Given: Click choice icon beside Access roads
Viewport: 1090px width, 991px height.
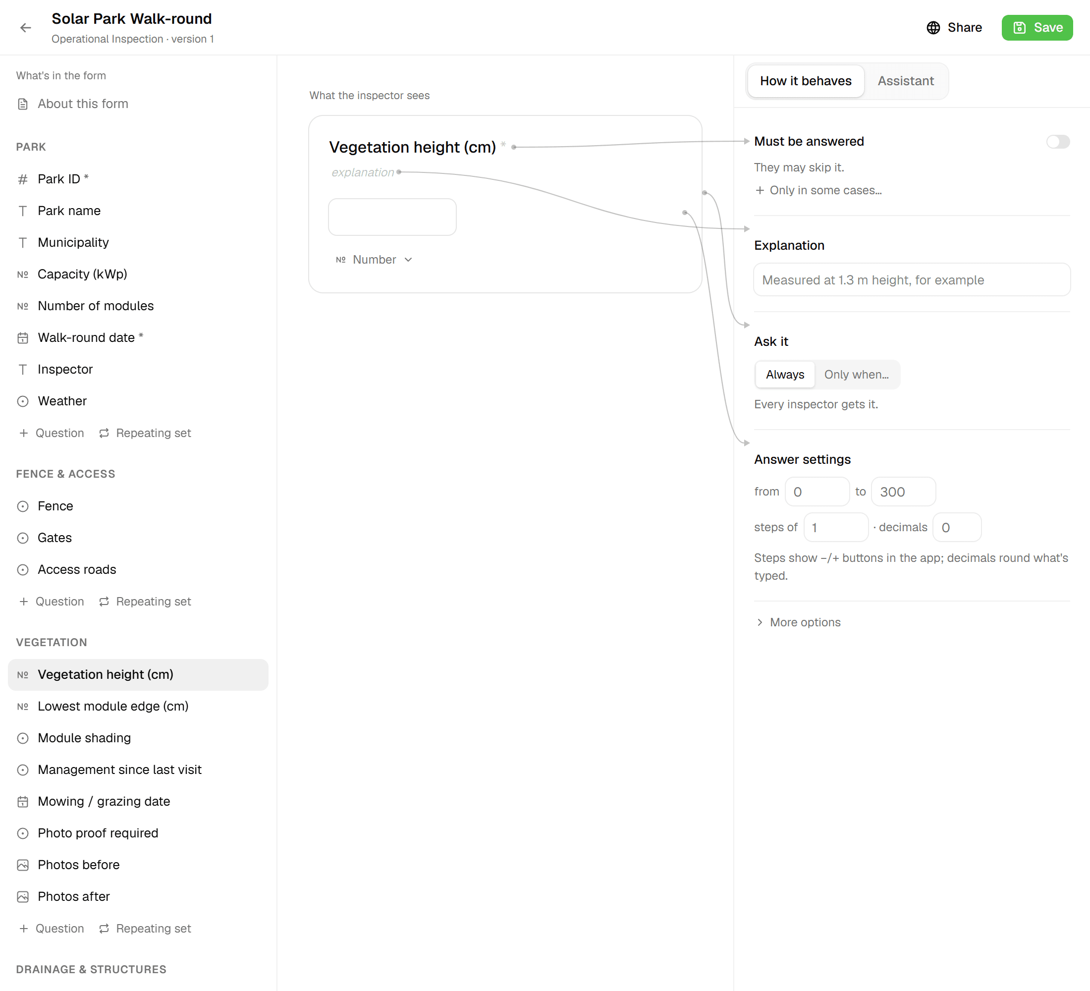Looking at the screenshot, I should click(x=23, y=570).
